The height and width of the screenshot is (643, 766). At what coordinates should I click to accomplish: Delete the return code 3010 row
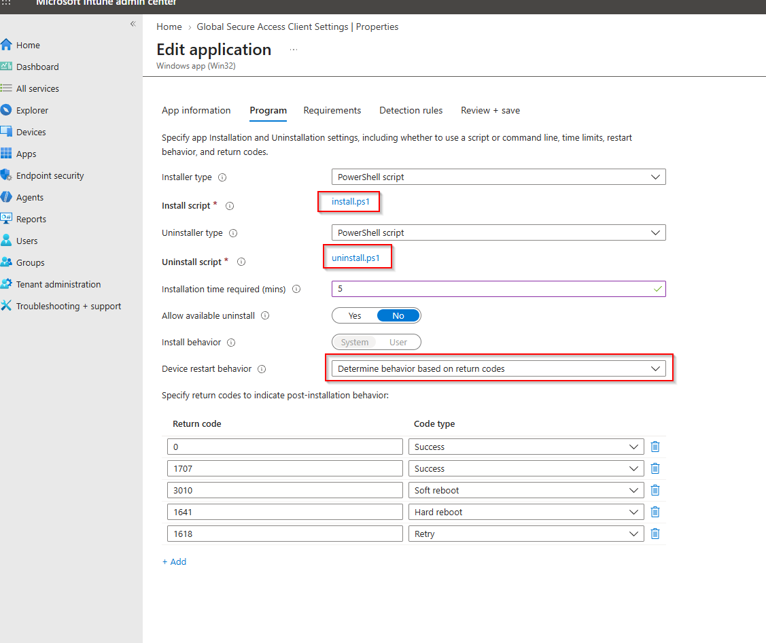point(655,490)
